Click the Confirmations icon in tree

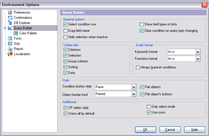10,18
